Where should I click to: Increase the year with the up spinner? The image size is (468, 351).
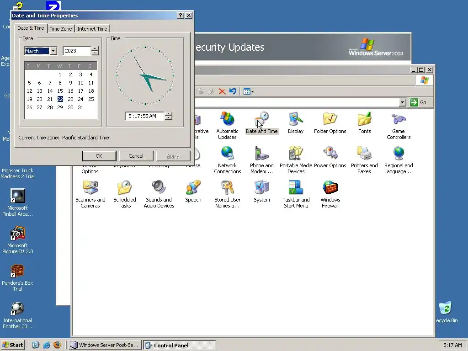[95, 48]
